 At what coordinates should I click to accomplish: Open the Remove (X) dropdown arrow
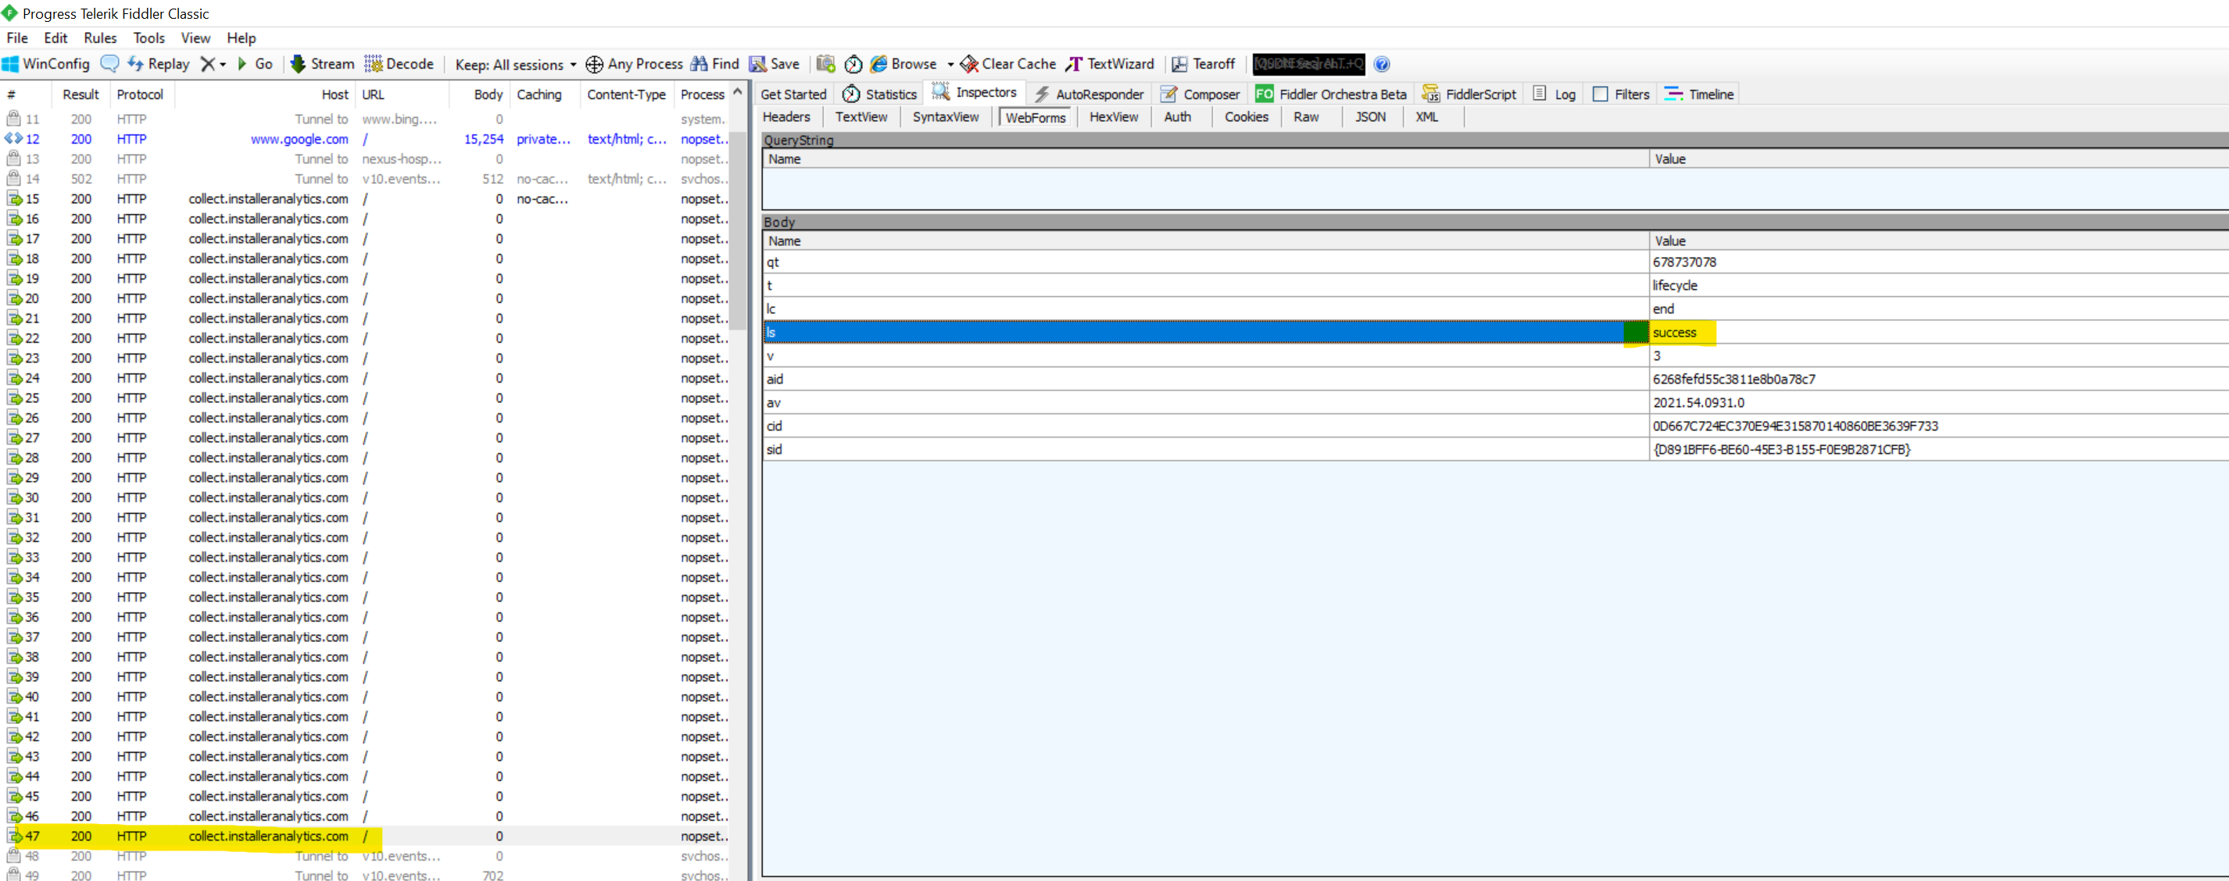224,65
